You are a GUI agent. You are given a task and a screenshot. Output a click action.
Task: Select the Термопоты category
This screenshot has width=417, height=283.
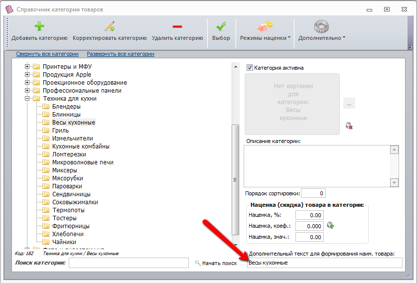tap(68, 210)
